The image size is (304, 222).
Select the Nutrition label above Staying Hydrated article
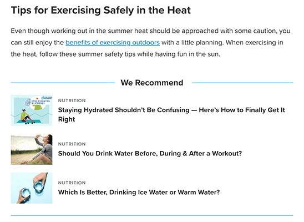click(72, 100)
